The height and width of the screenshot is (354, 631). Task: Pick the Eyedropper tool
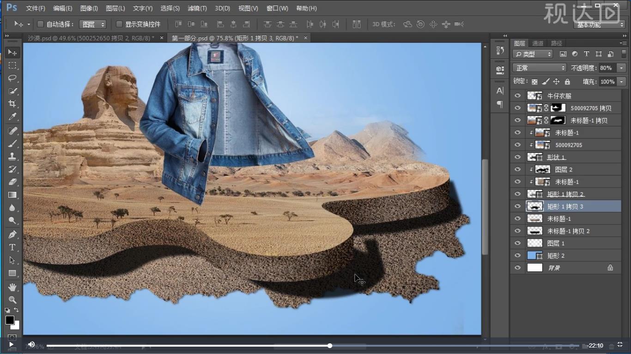(x=12, y=117)
